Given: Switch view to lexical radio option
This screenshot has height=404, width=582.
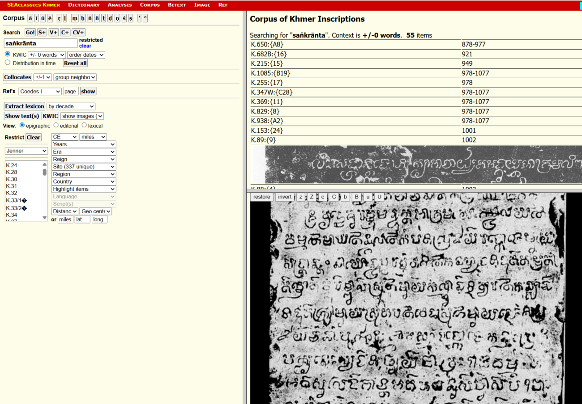Looking at the screenshot, I should tap(84, 126).
